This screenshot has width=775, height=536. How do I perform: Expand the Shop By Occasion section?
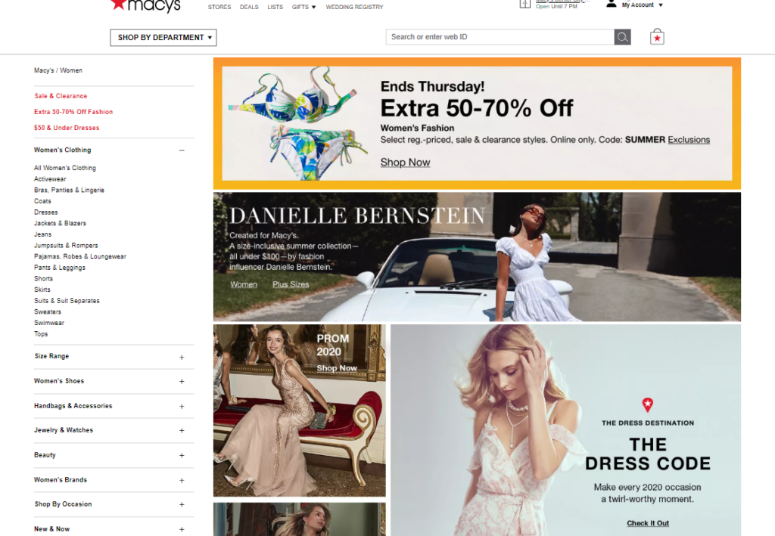182,504
